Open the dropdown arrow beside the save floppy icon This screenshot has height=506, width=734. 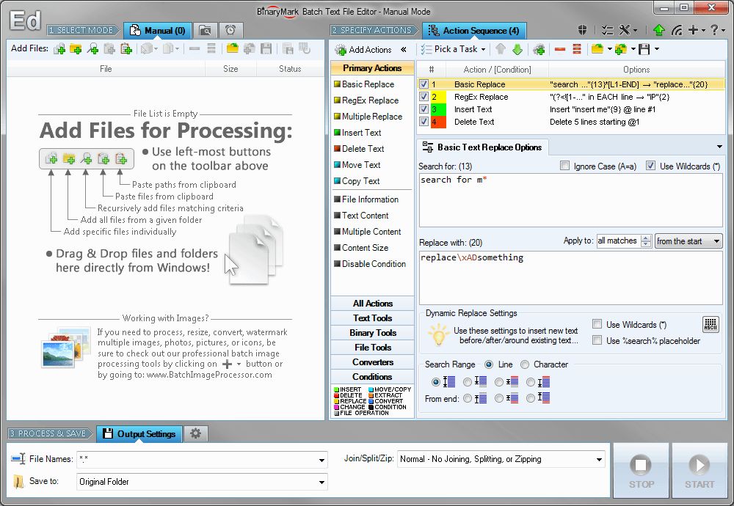tap(657, 49)
